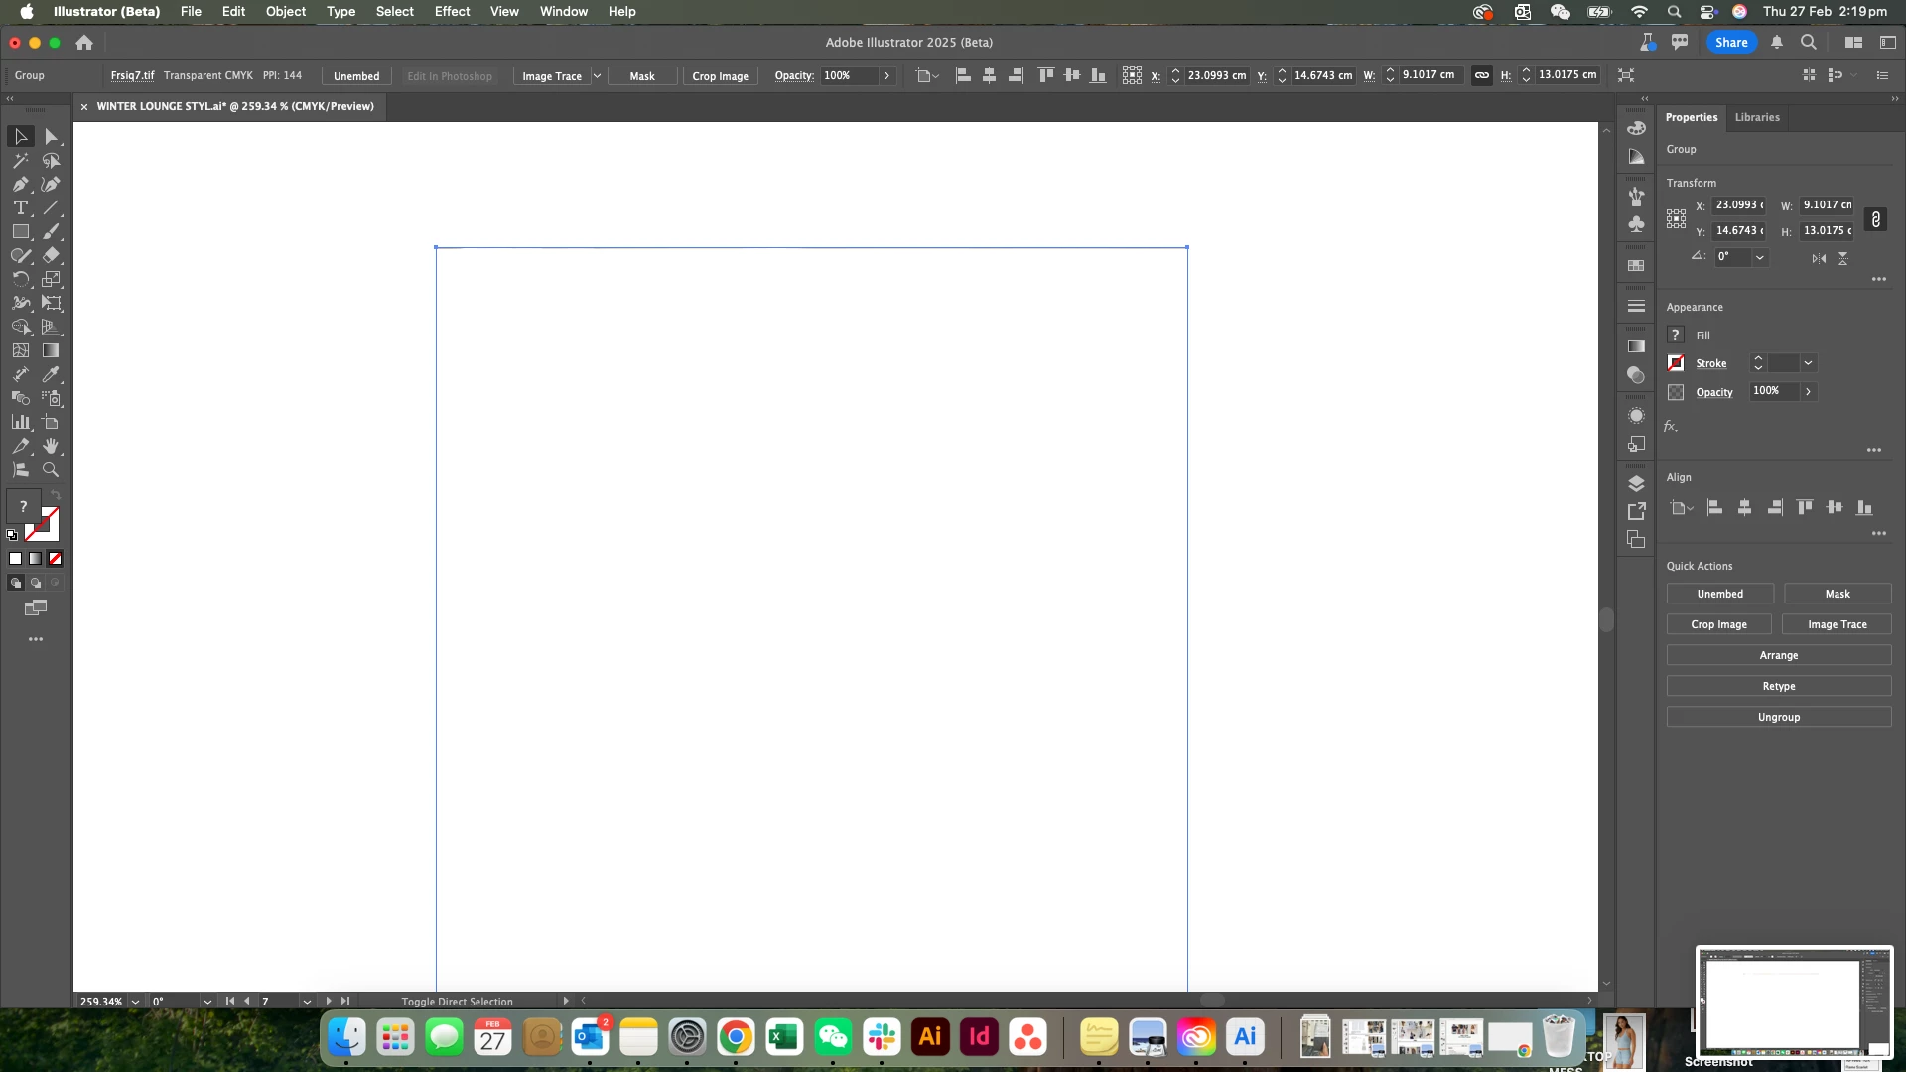Activate the Zoom tool
1906x1072 pixels.
click(51, 470)
